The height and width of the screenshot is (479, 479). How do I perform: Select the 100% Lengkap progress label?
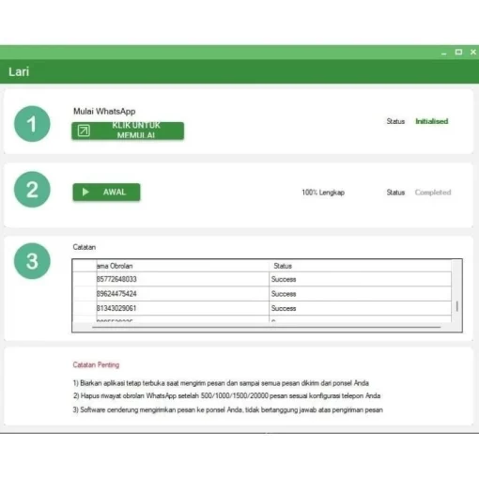coord(323,193)
